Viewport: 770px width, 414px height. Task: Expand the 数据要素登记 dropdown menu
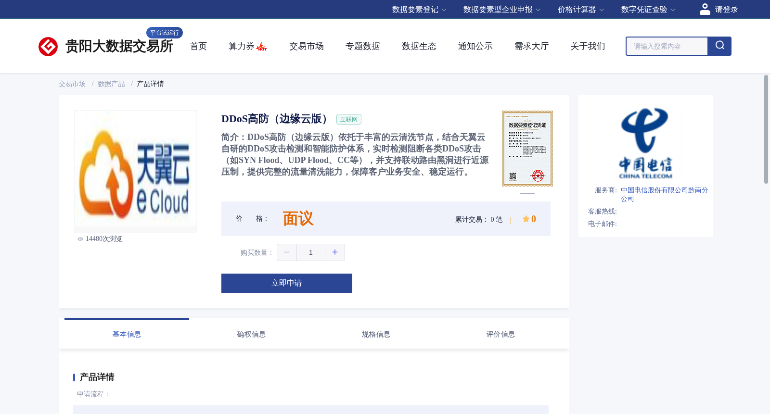[419, 10]
